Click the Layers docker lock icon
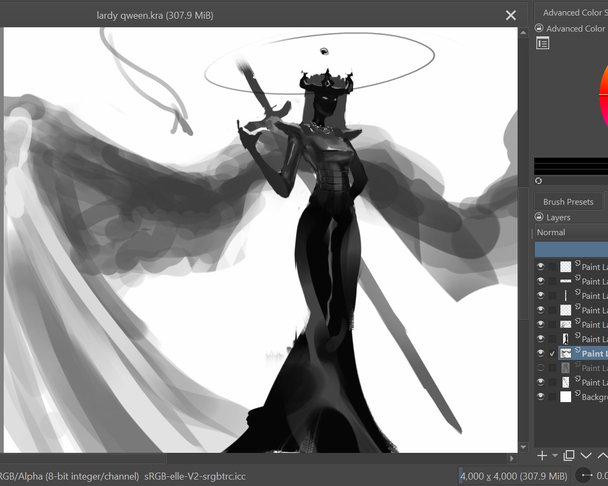The image size is (608, 486). click(x=539, y=217)
